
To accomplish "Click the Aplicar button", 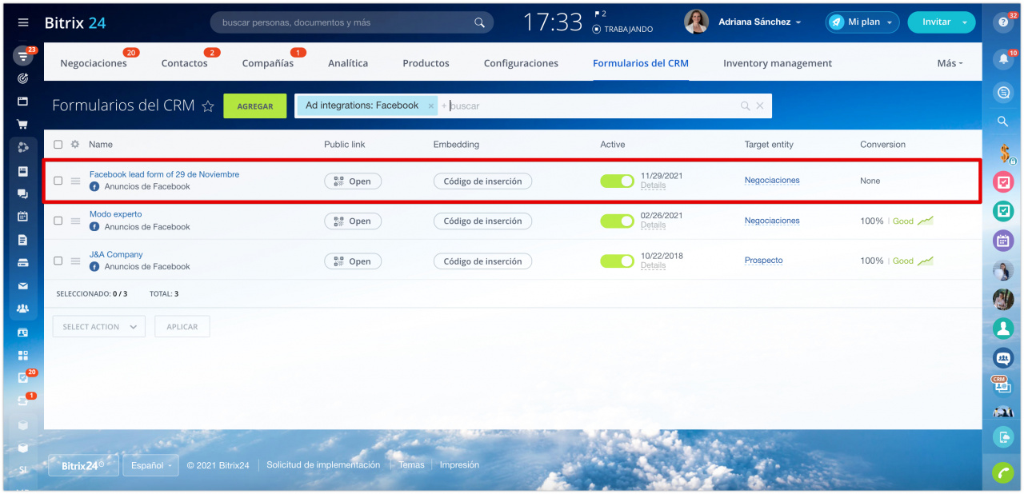I will click(x=182, y=326).
